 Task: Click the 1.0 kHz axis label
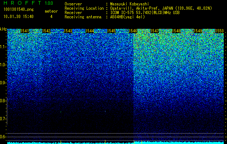pyautogui.click(x=3, y=65)
